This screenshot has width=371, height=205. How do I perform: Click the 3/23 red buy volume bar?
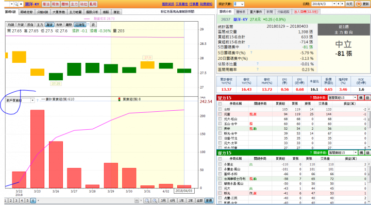pos(38,149)
